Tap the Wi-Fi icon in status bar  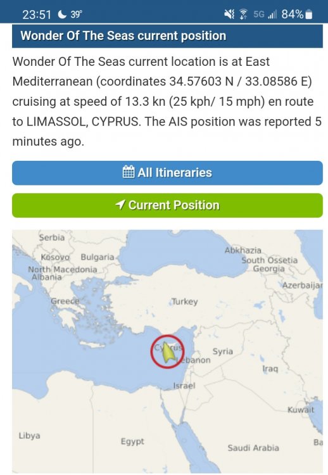coord(243,14)
